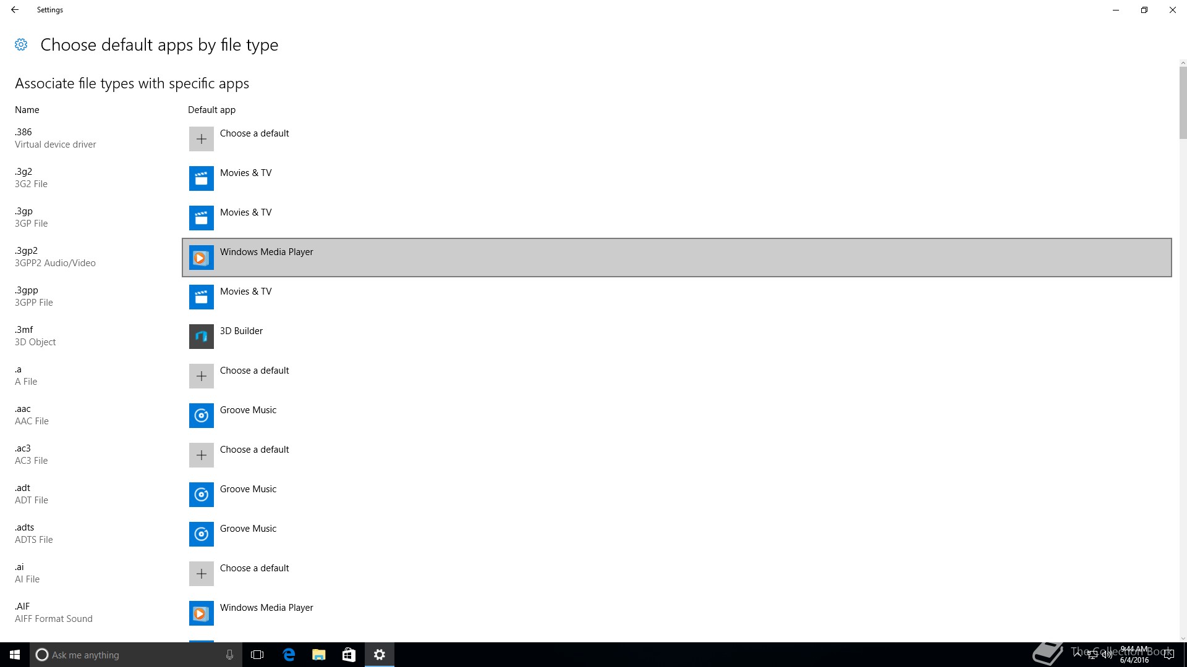The image size is (1187, 667).
Task: Click the 'ADTS File' description text
Action: 34,540
